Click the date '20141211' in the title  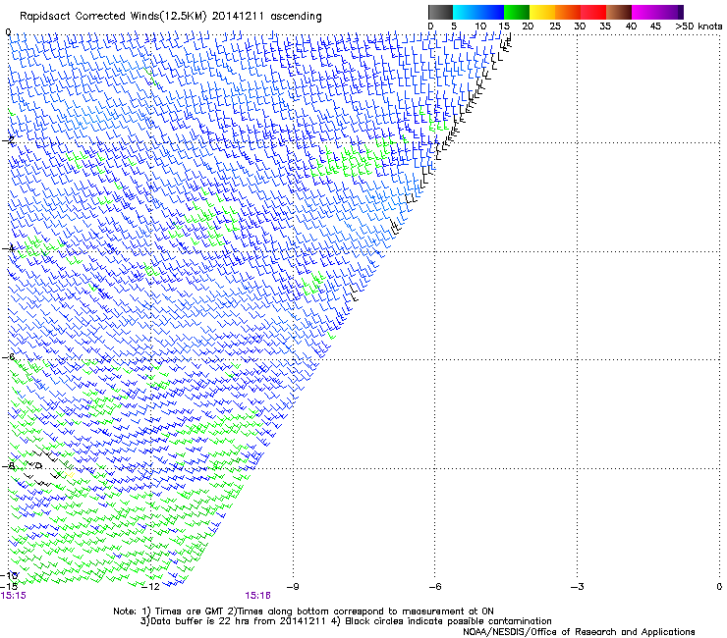pyautogui.click(x=238, y=17)
